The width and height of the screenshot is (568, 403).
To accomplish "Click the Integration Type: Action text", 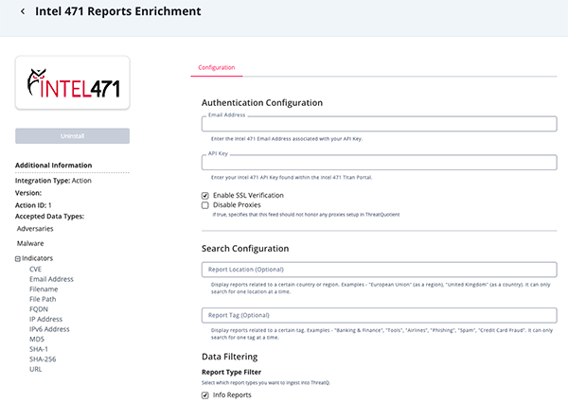I will tap(53, 181).
